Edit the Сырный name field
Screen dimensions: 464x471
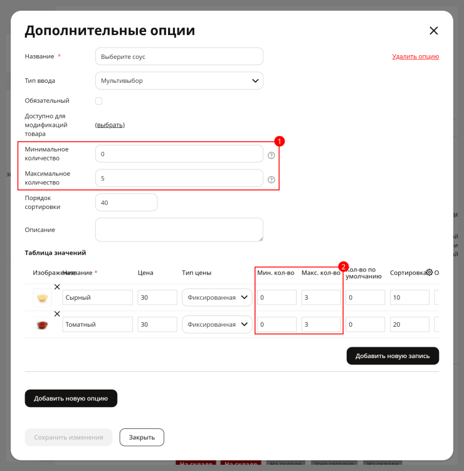(98, 297)
